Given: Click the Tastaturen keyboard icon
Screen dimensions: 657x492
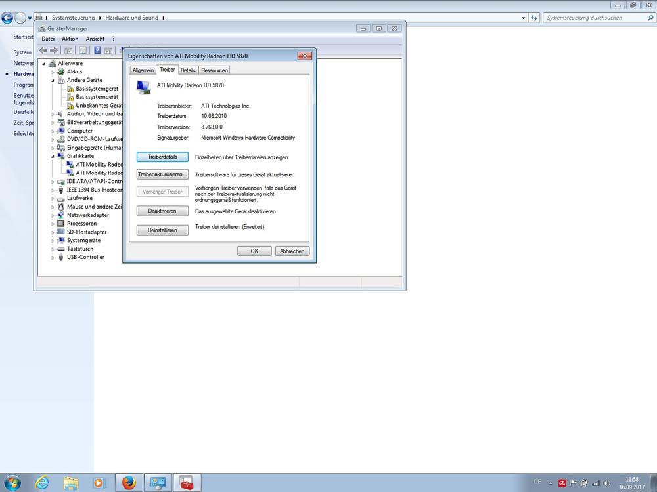Looking at the screenshot, I should [61, 249].
